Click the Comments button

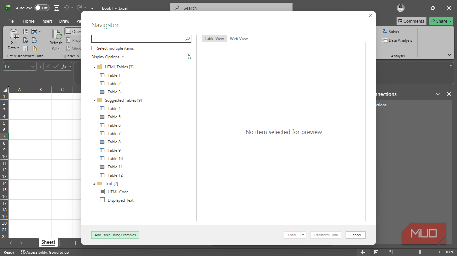tap(412, 21)
